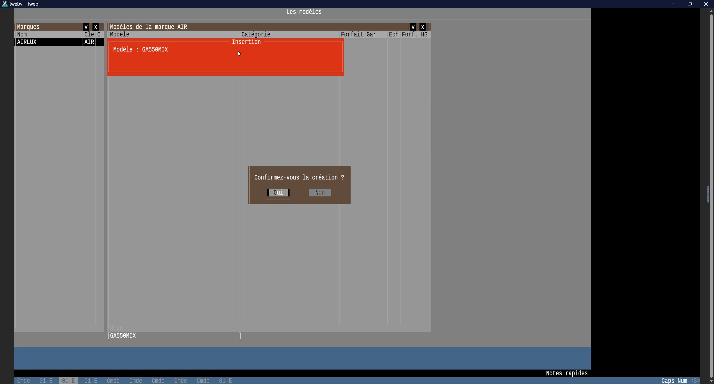This screenshot has width=714, height=384.
Task: Click the Forfait column header
Action: (352, 35)
